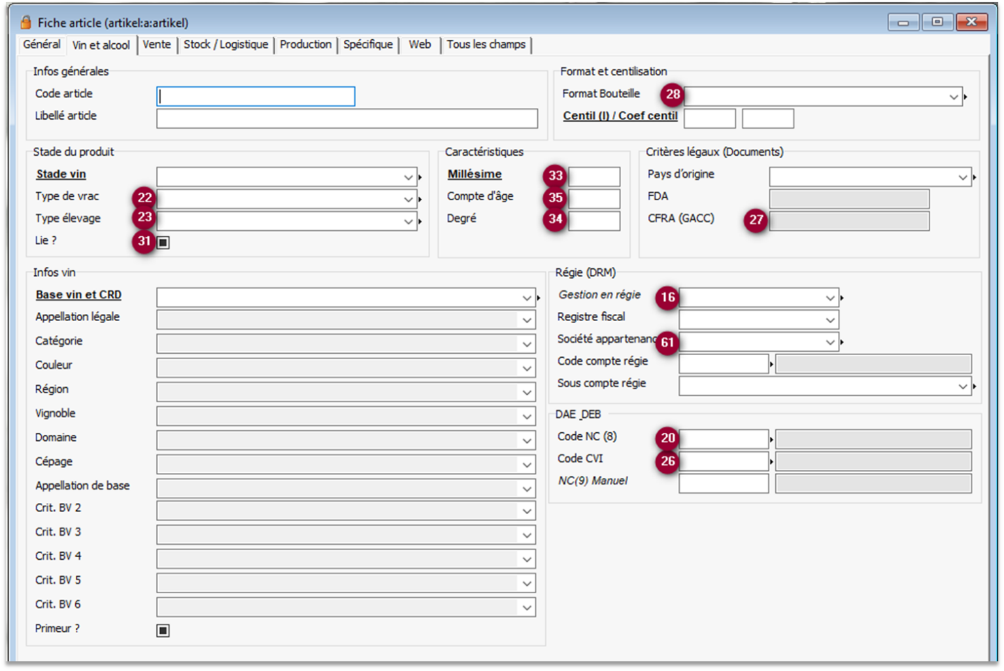Screen dimensions: 1004x671
Task: Click the arrow icon beside Sous compte régie
Action: [974, 387]
